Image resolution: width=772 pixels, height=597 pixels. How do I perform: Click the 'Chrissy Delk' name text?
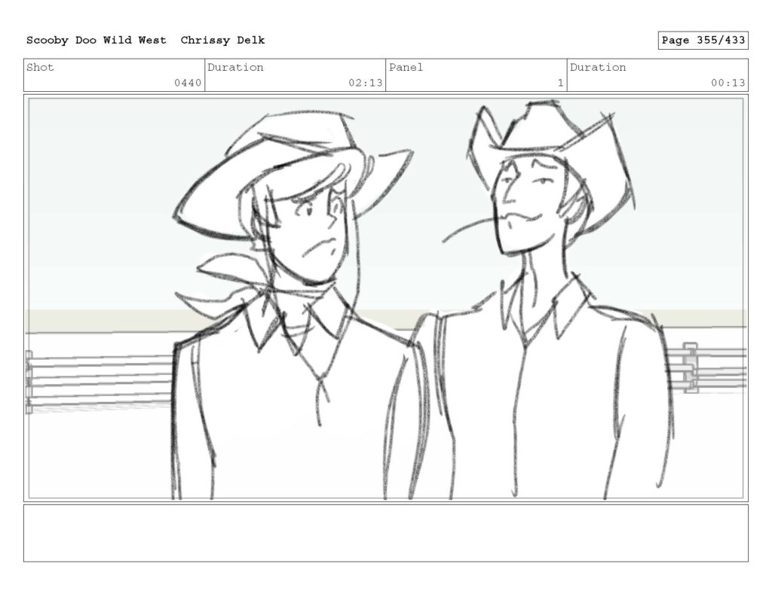222,41
